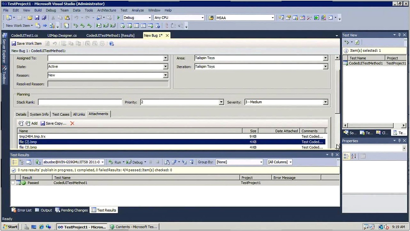Open the Reason dropdown showing New
This screenshot has height=231, width=410.
point(165,75)
